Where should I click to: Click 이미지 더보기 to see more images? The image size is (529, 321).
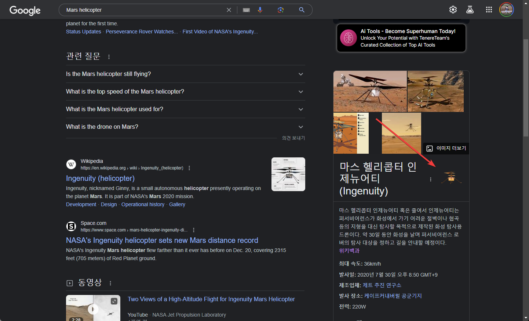coord(446,148)
